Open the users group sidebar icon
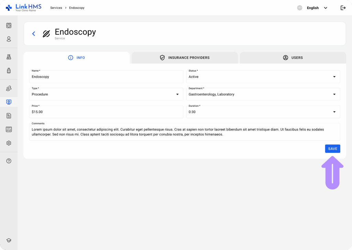The width and height of the screenshot is (352, 250). [9, 89]
